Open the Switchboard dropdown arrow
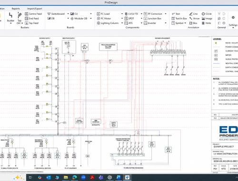This screenshot has height=181, width=238. click(68, 14)
